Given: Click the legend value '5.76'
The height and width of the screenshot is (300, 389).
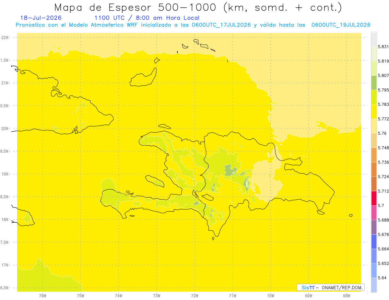Looking at the screenshot, I should point(382,133).
